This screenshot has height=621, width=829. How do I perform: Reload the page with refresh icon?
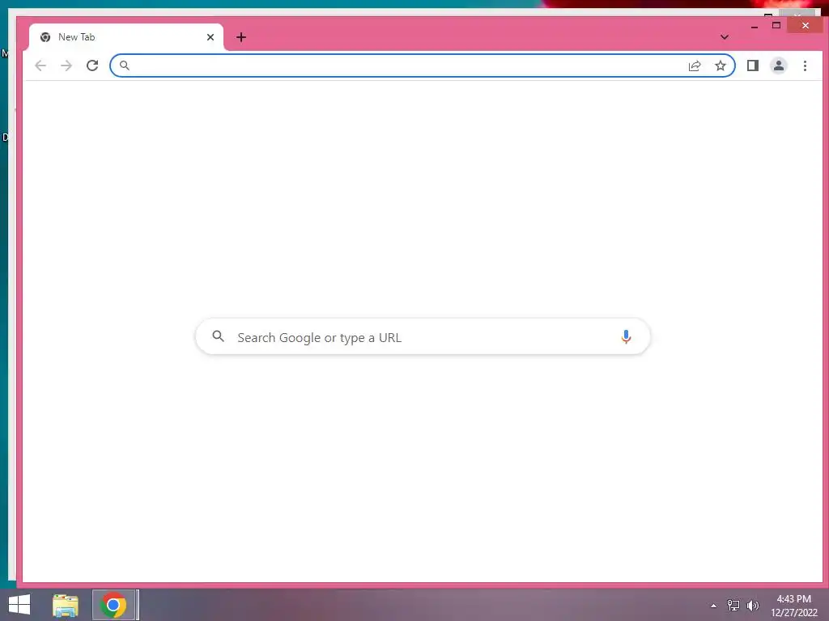[92, 65]
